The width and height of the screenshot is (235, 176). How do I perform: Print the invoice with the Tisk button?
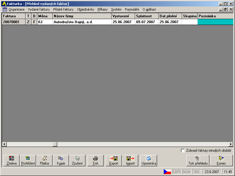95,160
